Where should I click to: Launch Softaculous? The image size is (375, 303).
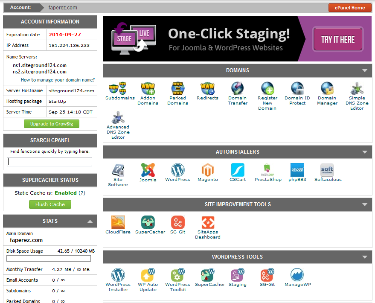pos(328,173)
